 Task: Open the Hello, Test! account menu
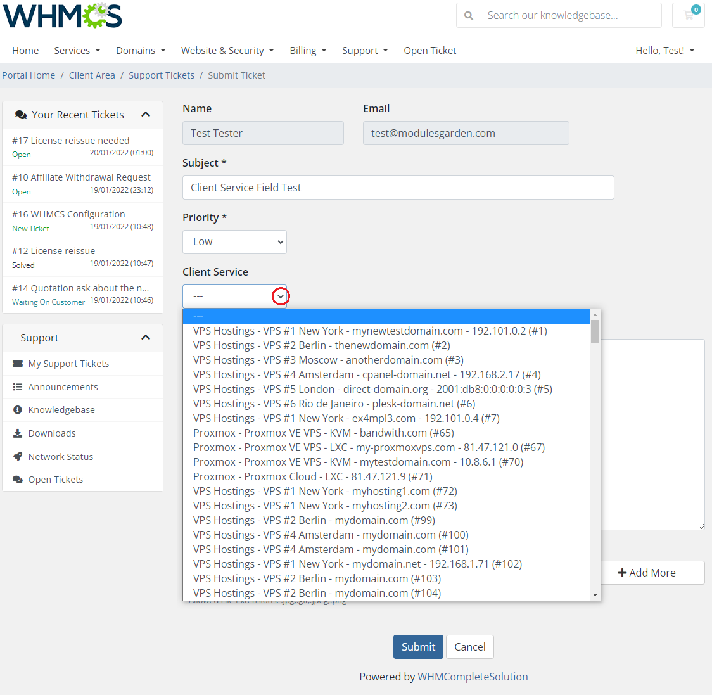tap(665, 51)
